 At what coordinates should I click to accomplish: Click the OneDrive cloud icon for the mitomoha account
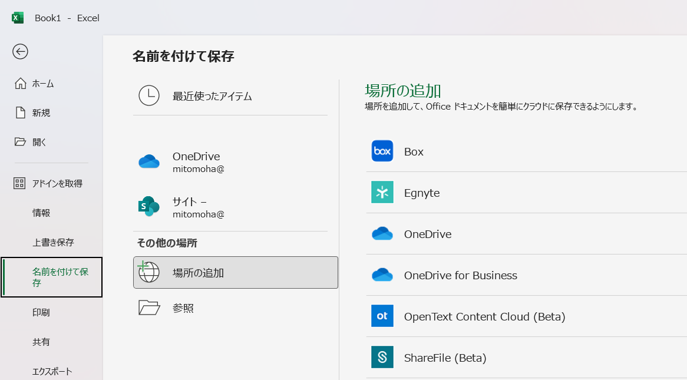[x=149, y=162]
